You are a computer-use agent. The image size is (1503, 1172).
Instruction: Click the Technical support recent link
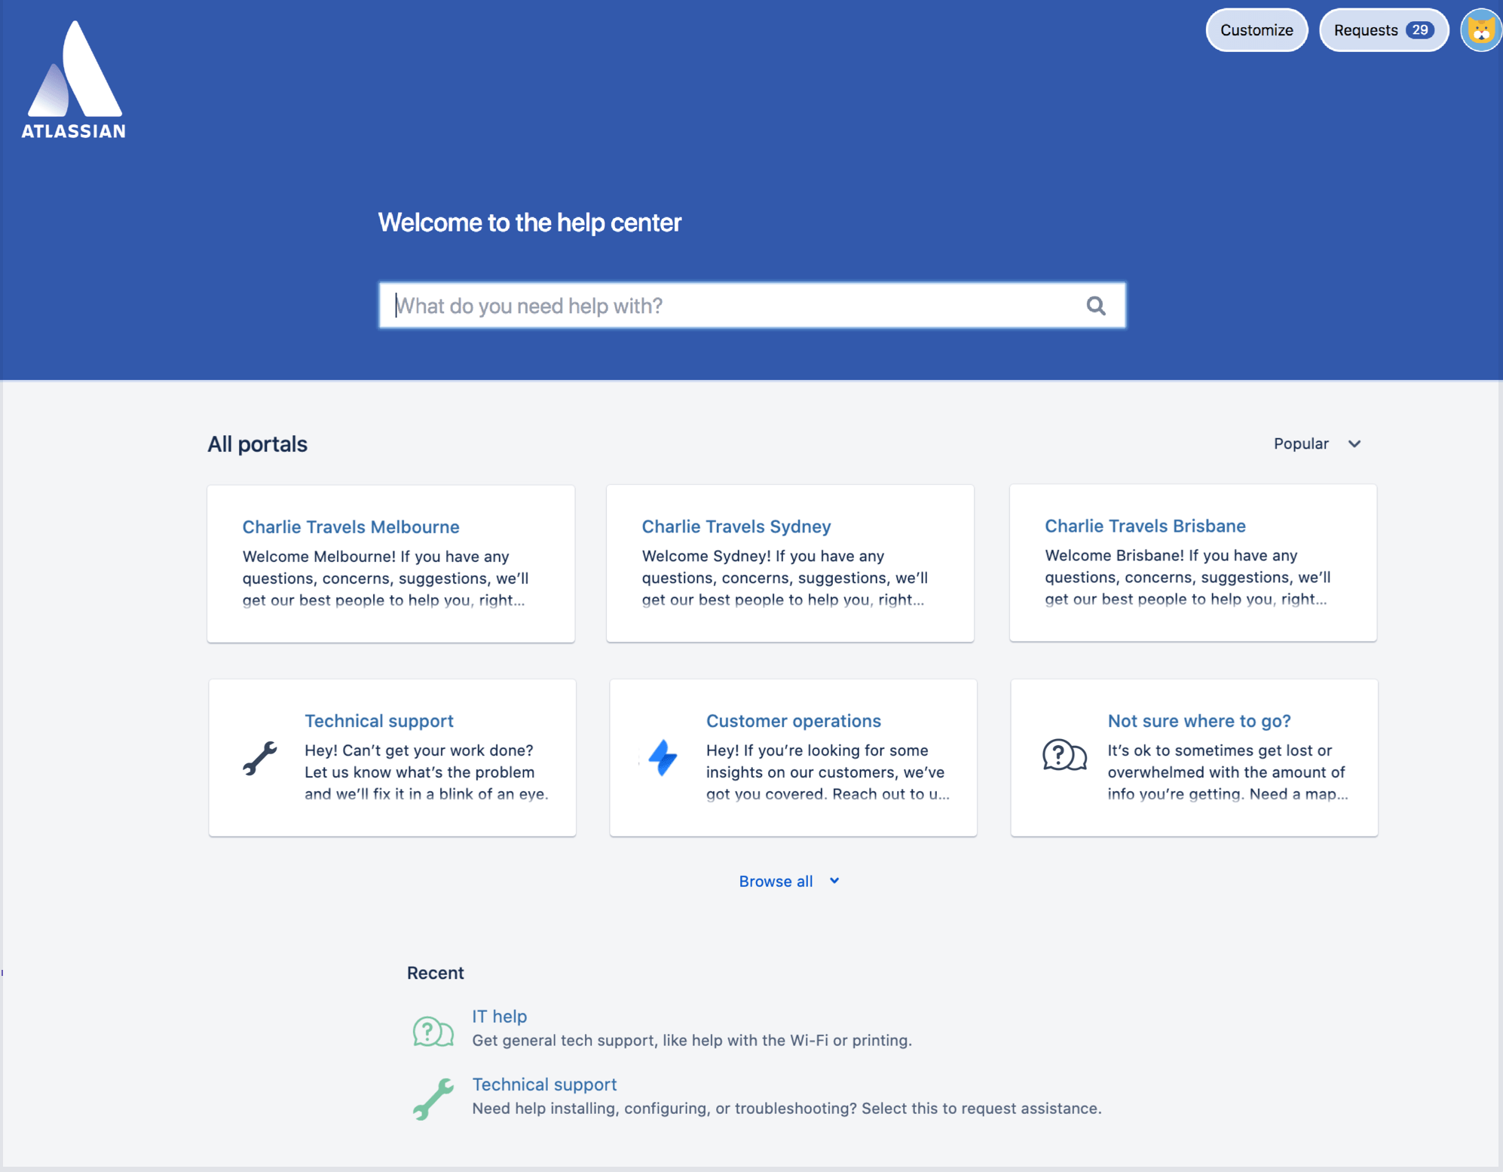(x=544, y=1083)
